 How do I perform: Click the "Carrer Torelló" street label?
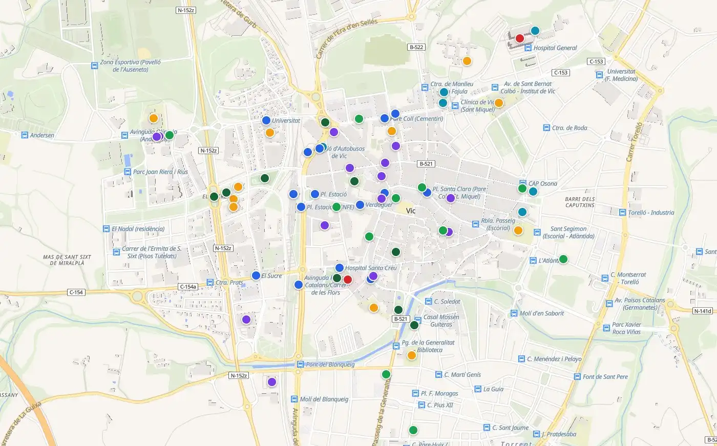point(634,142)
